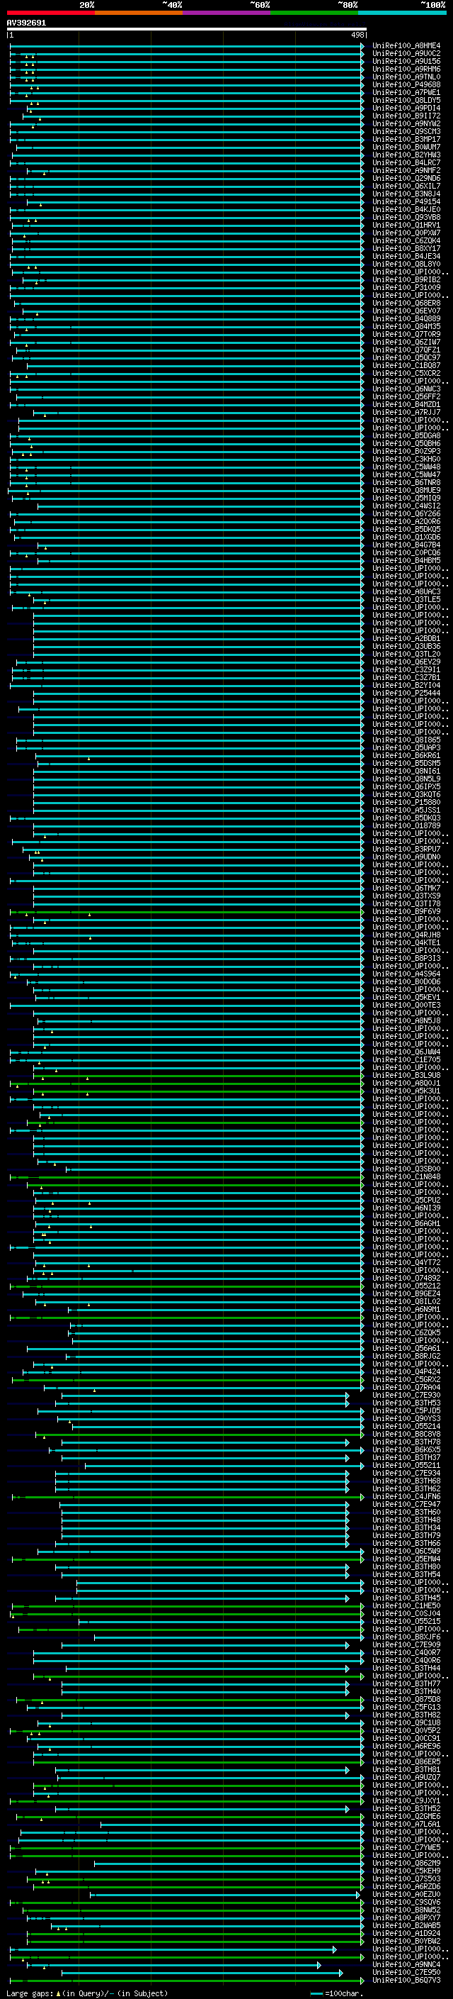453x1999 pixels.
Task: Click the red 20% identity color segment
Action: [x=50, y=13]
